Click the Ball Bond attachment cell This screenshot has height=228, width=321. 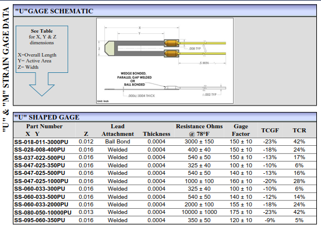(x=118, y=142)
